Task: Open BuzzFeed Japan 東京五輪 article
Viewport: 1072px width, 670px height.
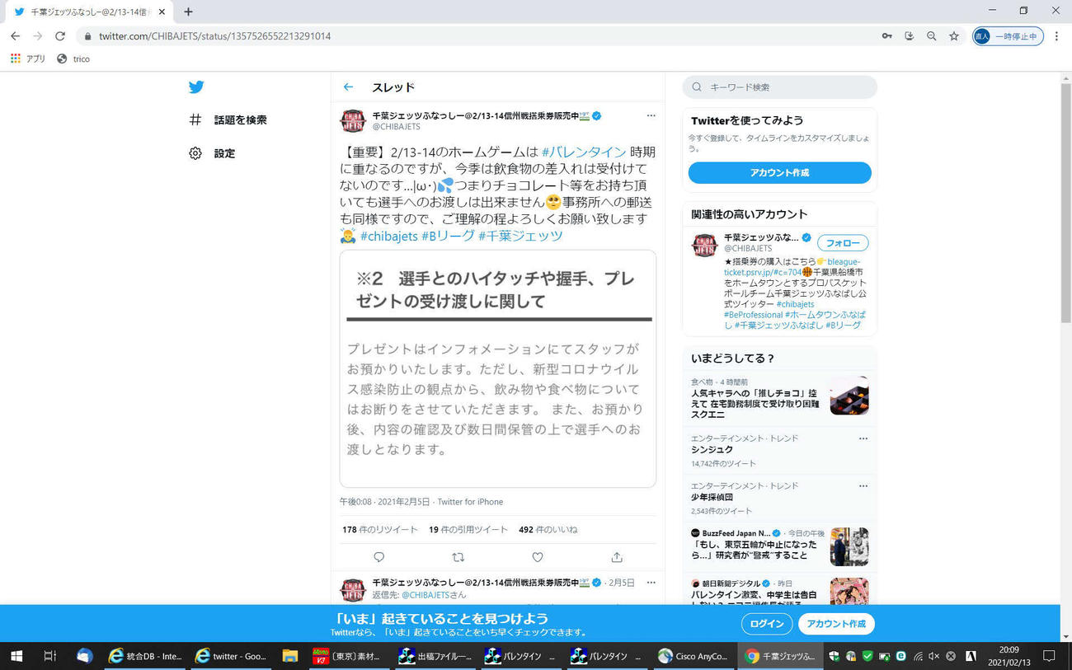Action: point(779,546)
